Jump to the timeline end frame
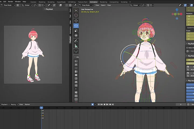Viewport: 194px width, 129px height. pyautogui.click(x=113, y=105)
